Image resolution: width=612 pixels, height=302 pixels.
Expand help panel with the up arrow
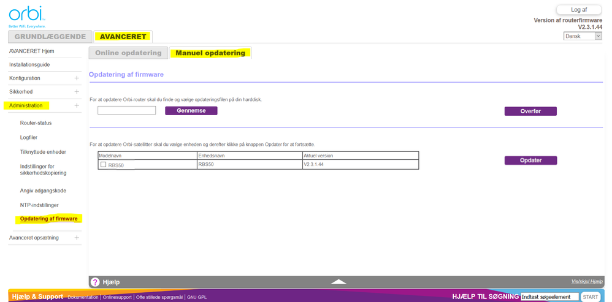coord(339,282)
